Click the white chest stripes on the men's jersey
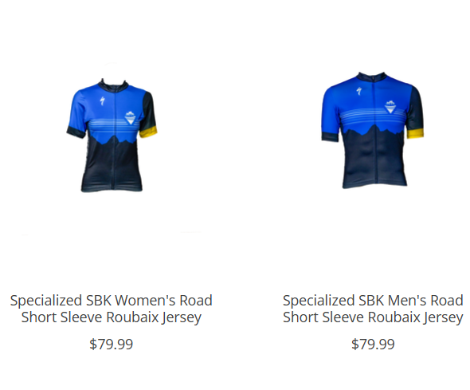470x390 pixels. coord(372,114)
